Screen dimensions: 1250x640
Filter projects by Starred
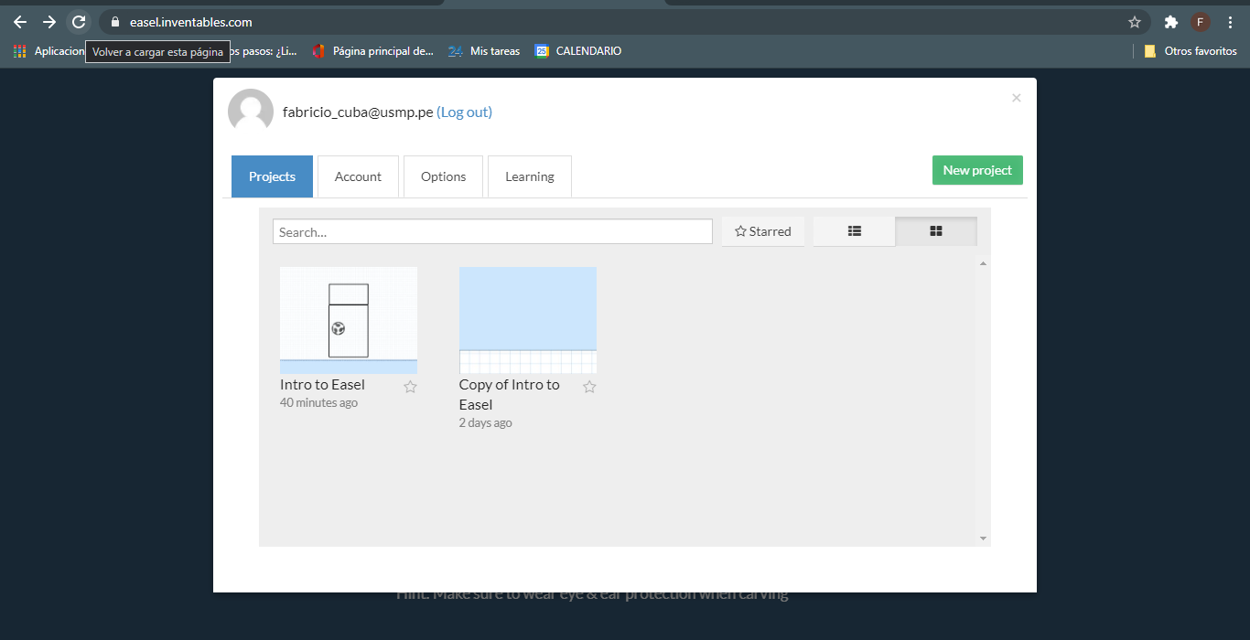(x=763, y=231)
